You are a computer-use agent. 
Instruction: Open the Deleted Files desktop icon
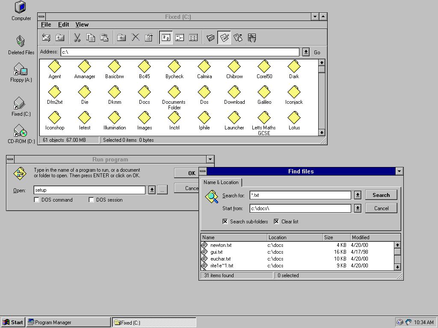click(x=21, y=42)
